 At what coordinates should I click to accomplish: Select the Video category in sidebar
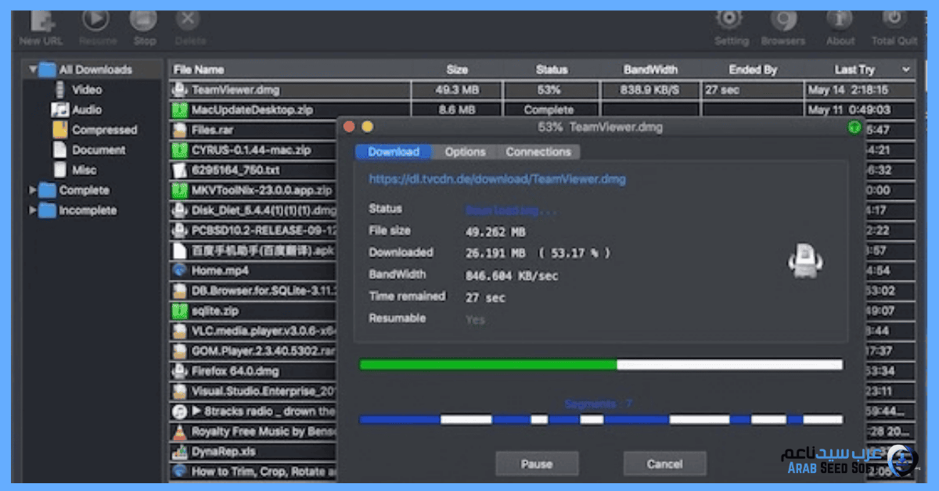click(x=87, y=90)
